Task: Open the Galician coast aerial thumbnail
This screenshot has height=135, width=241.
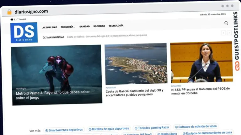Action: point(136,64)
